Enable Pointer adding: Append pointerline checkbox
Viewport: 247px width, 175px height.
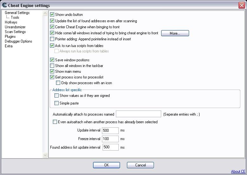click(52, 39)
